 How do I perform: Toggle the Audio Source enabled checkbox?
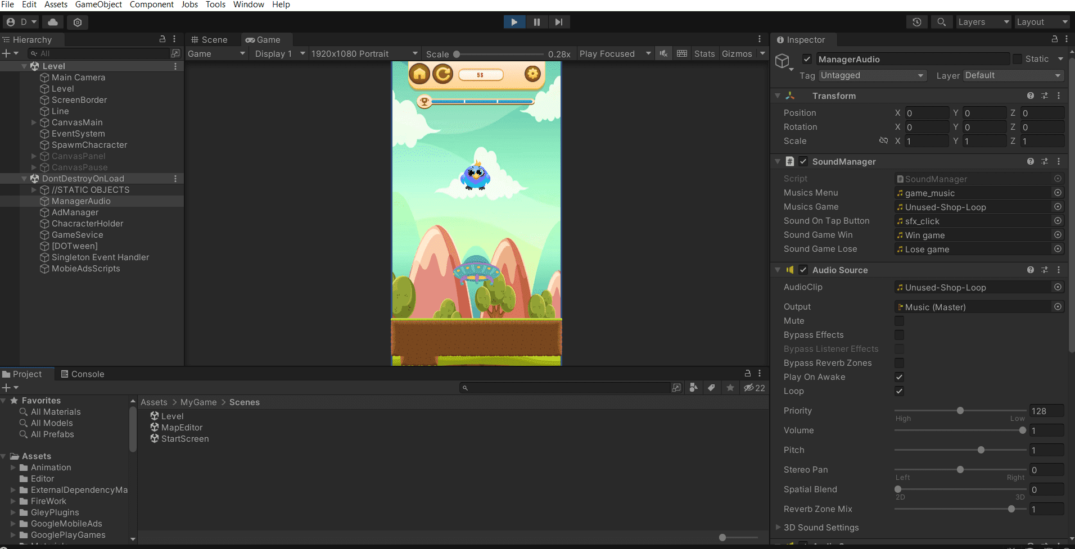[x=803, y=270]
